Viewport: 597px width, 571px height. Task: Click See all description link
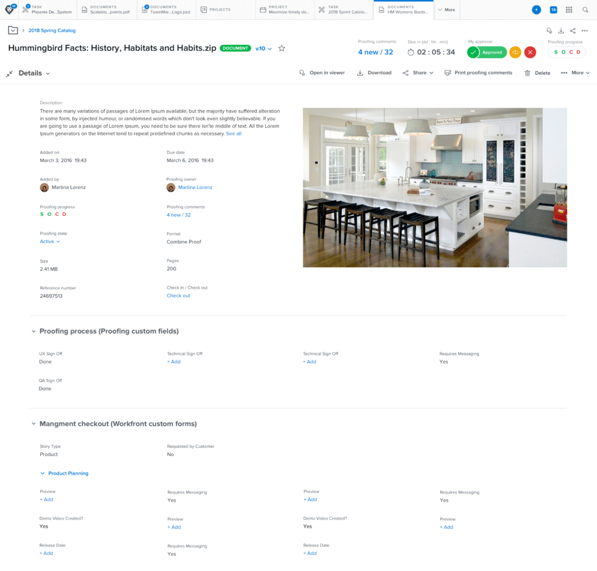(x=234, y=134)
